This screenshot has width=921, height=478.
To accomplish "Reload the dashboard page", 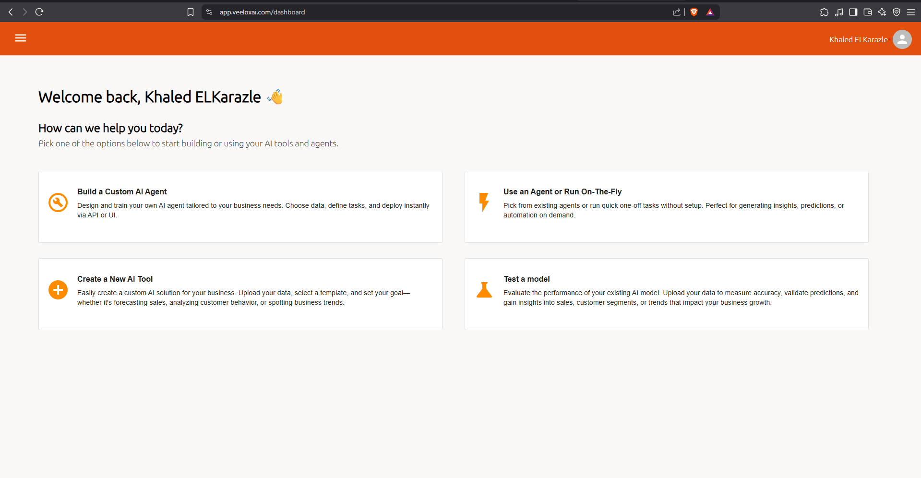I will point(39,12).
